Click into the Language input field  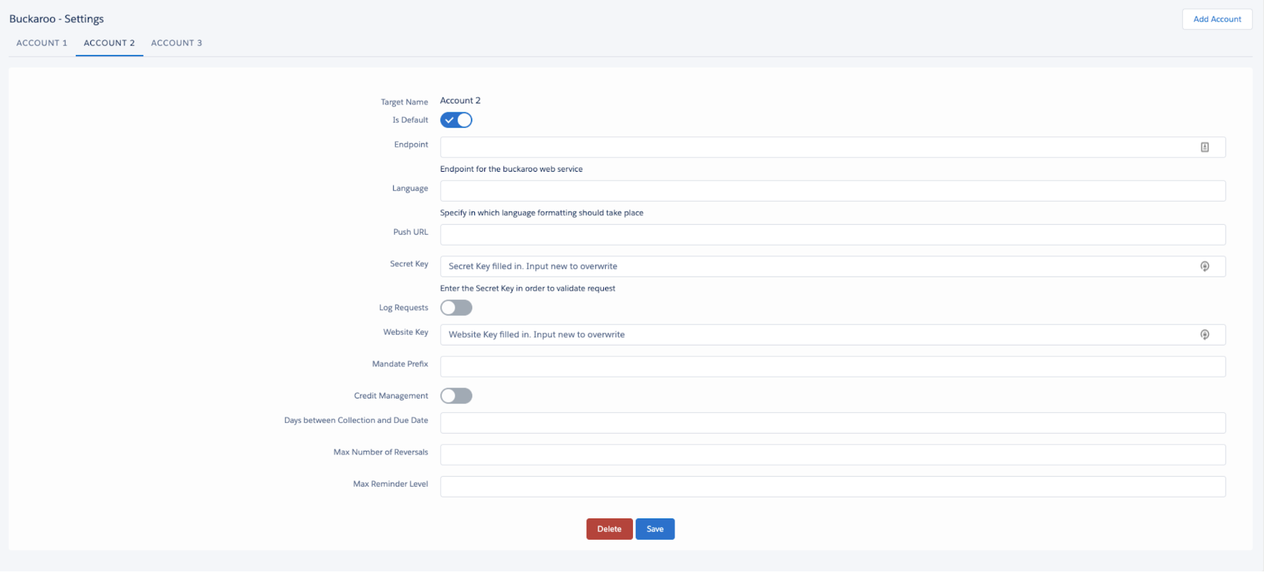coord(832,191)
